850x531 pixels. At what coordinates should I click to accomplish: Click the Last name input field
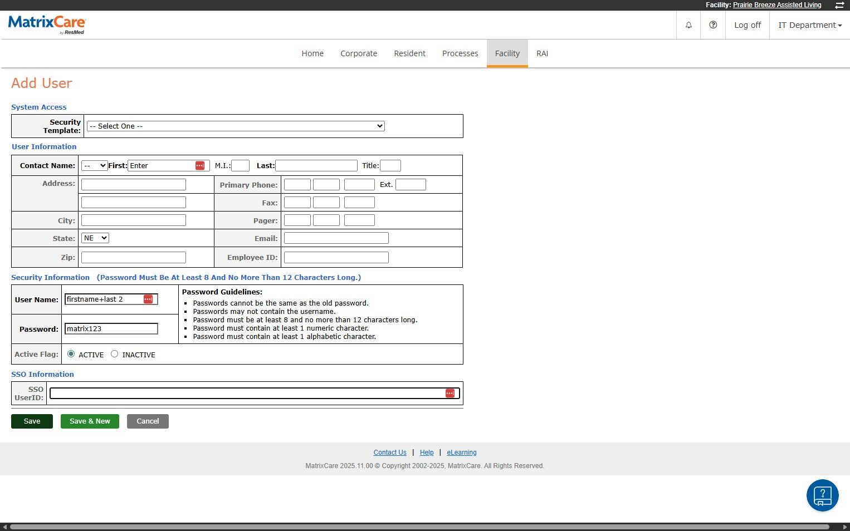click(x=316, y=166)
